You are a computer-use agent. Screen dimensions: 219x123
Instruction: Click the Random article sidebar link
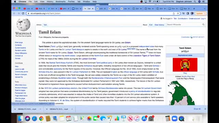pyautogui.click(x=21, y=51)
